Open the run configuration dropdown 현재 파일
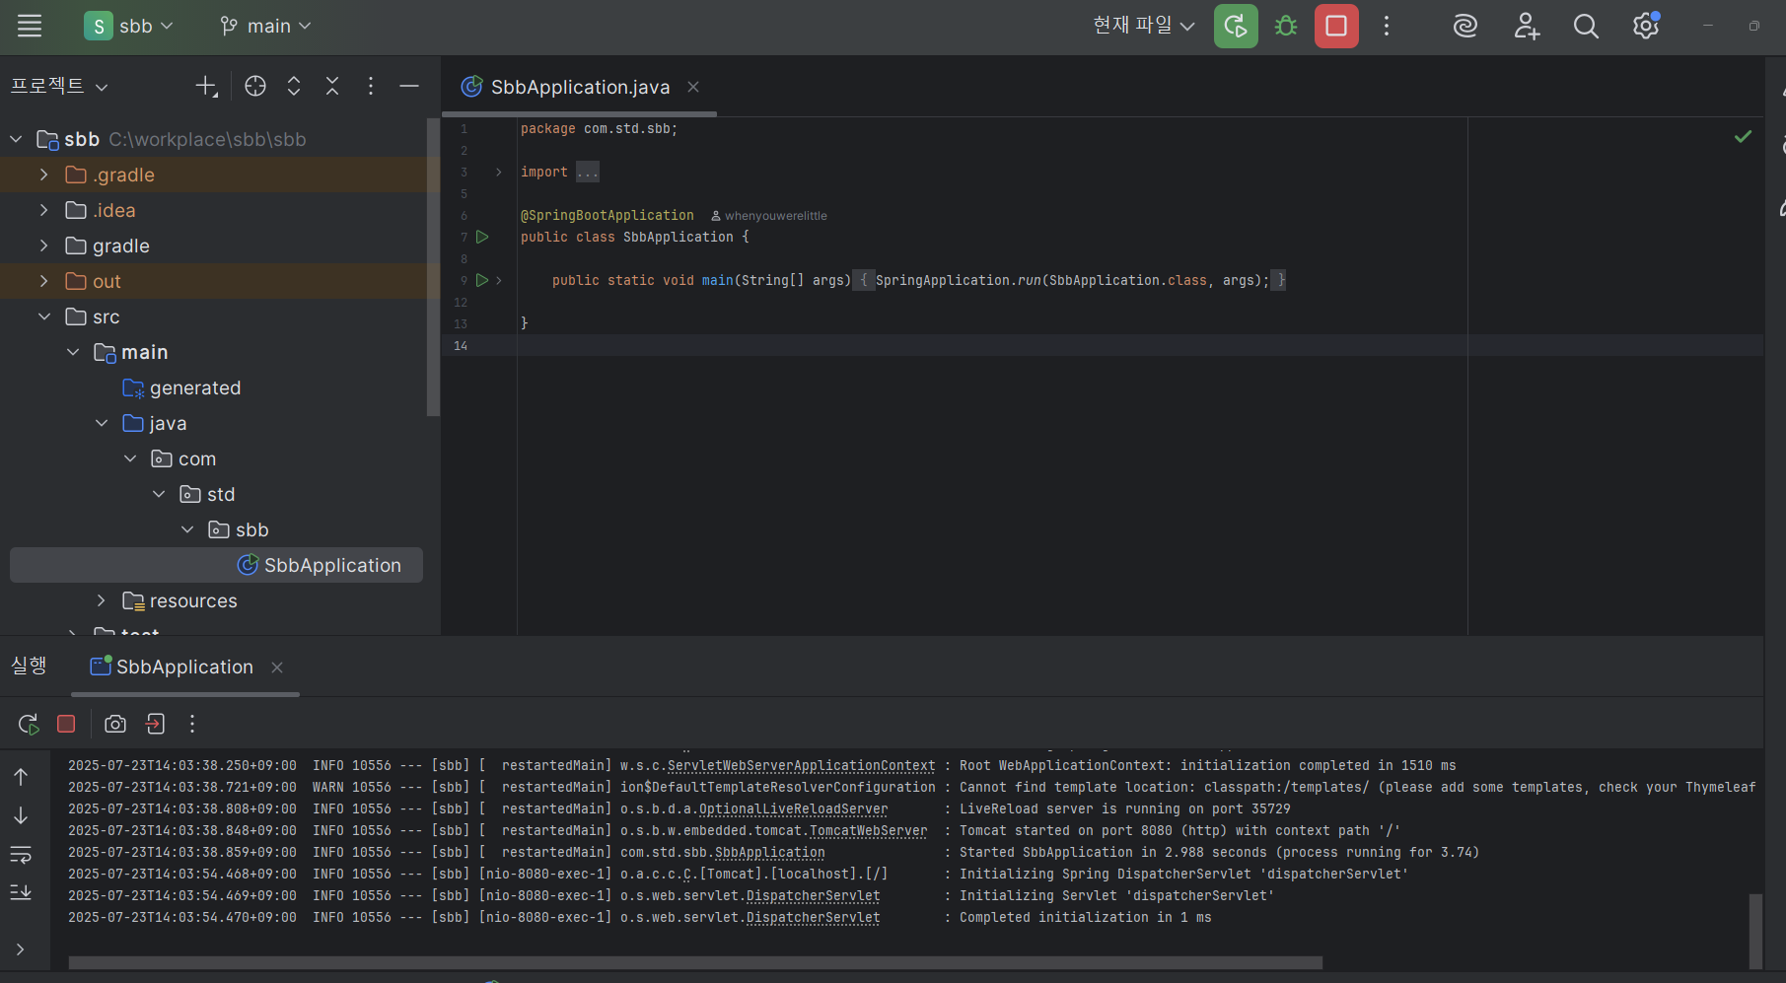Screen dimensions: 1786x983 (x=1144, y=27)
